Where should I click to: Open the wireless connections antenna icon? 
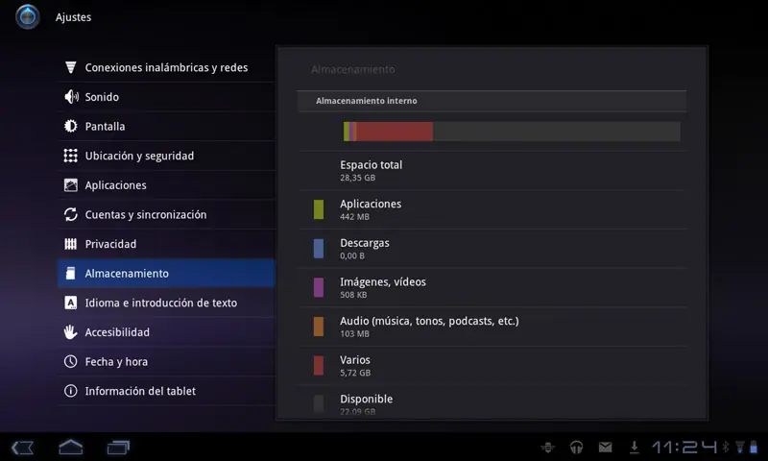pyautogui.click(x=70, y=67)
